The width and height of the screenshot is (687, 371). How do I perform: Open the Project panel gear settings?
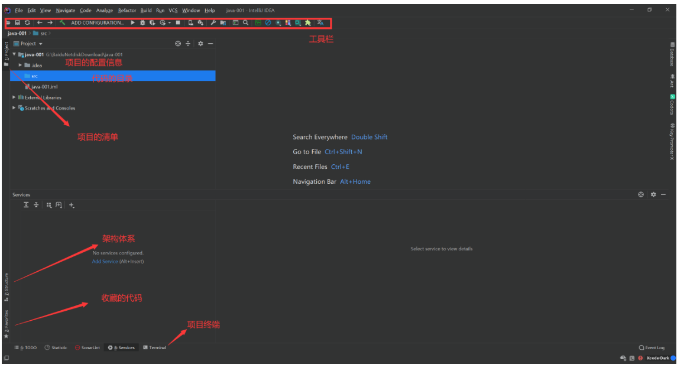point(200,43)
